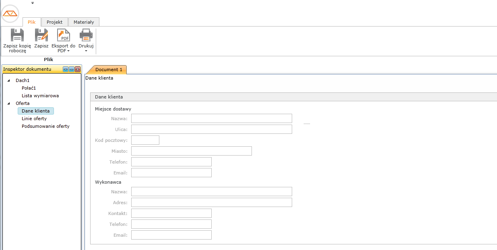Click the Drukuj printer icon
Viewport: 497px width, 250px height.
point(86,35)
